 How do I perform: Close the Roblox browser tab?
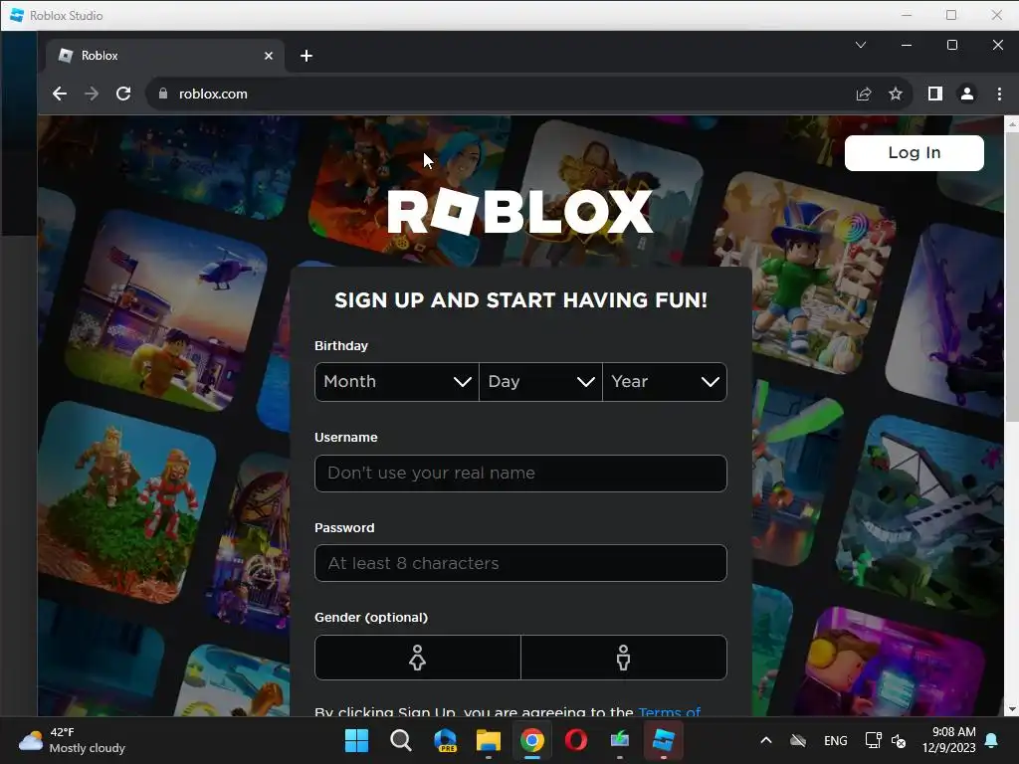coord(269,56)
